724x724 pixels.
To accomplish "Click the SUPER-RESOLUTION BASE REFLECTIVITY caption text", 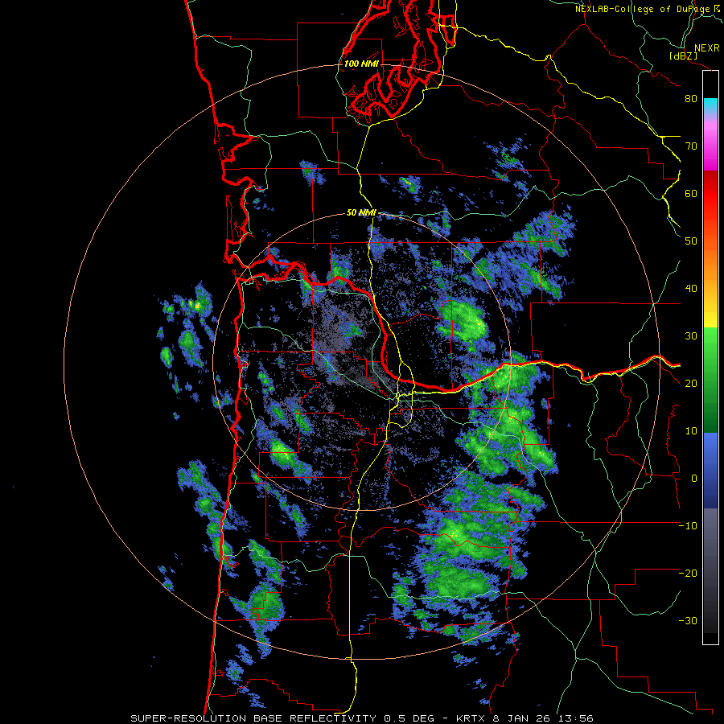I will point(253,718).
